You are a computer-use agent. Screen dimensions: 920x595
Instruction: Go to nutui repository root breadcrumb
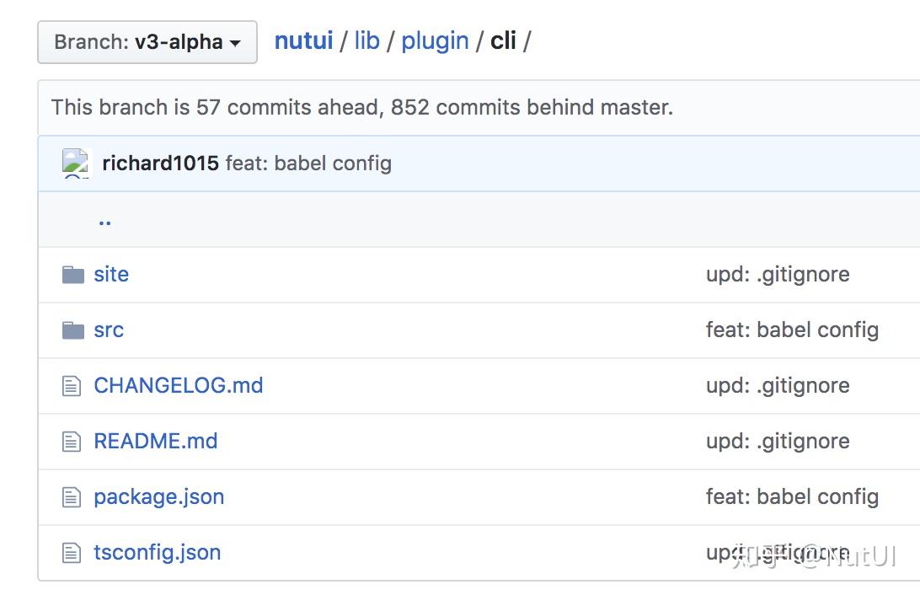pos(303,40)
